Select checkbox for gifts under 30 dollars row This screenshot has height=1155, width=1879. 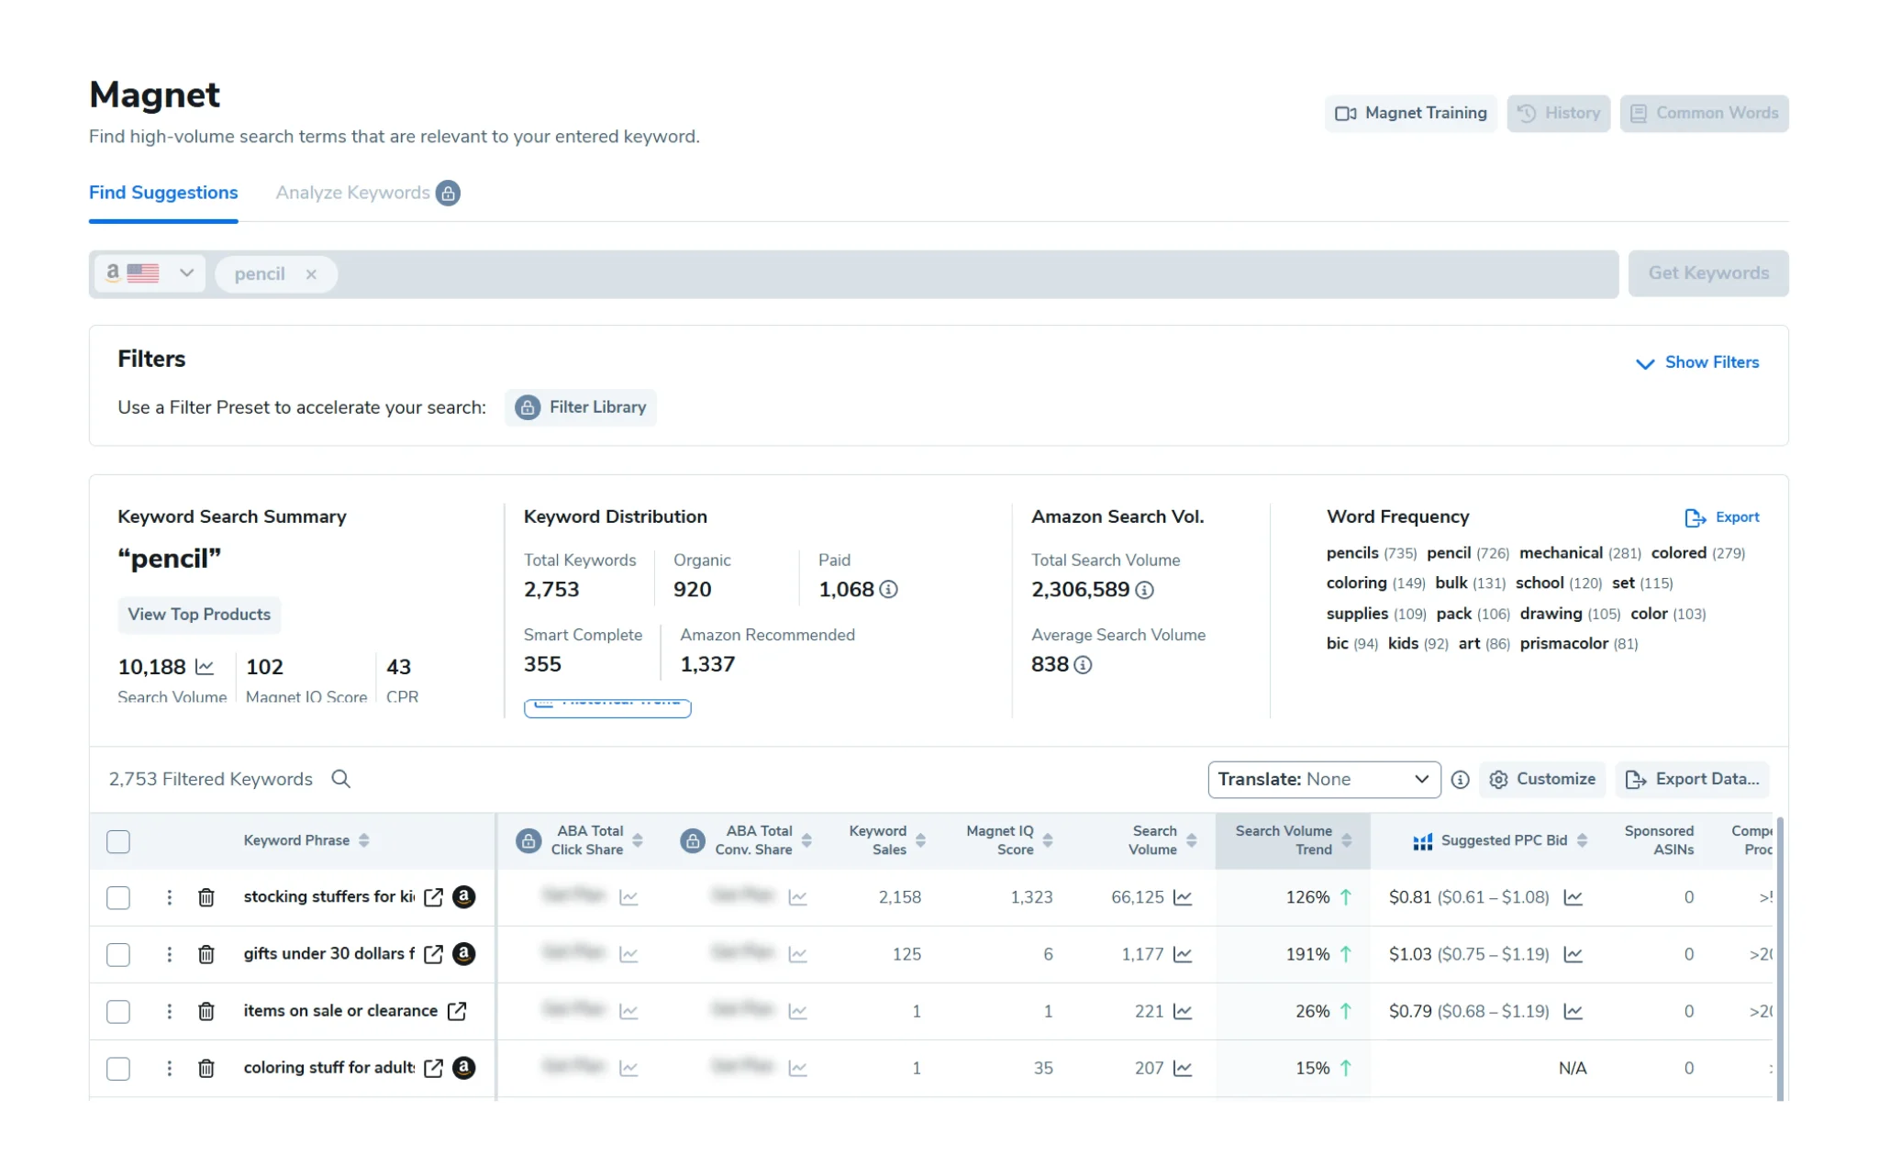tap(118, 954)
